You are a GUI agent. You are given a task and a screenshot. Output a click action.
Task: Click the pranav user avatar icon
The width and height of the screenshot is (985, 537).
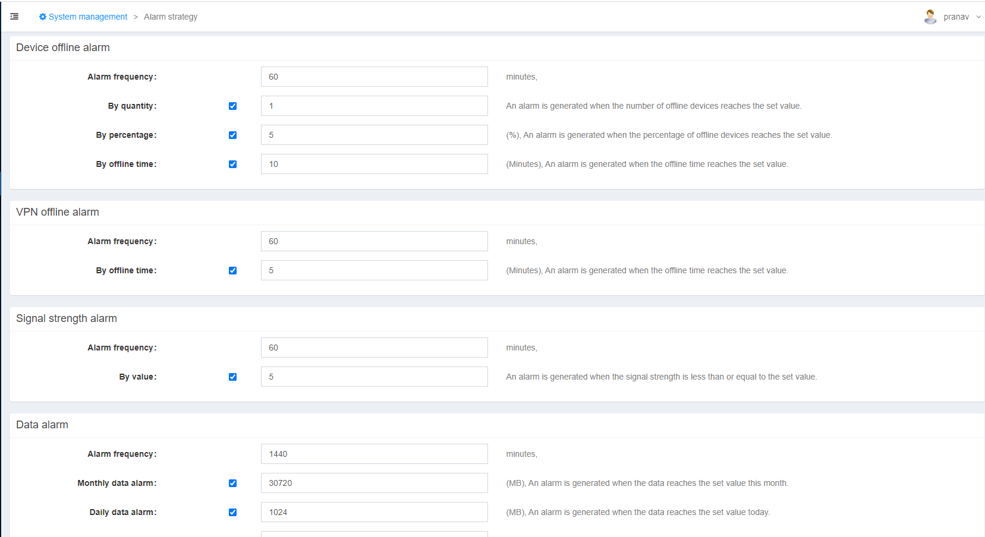[x=930, y=17]
